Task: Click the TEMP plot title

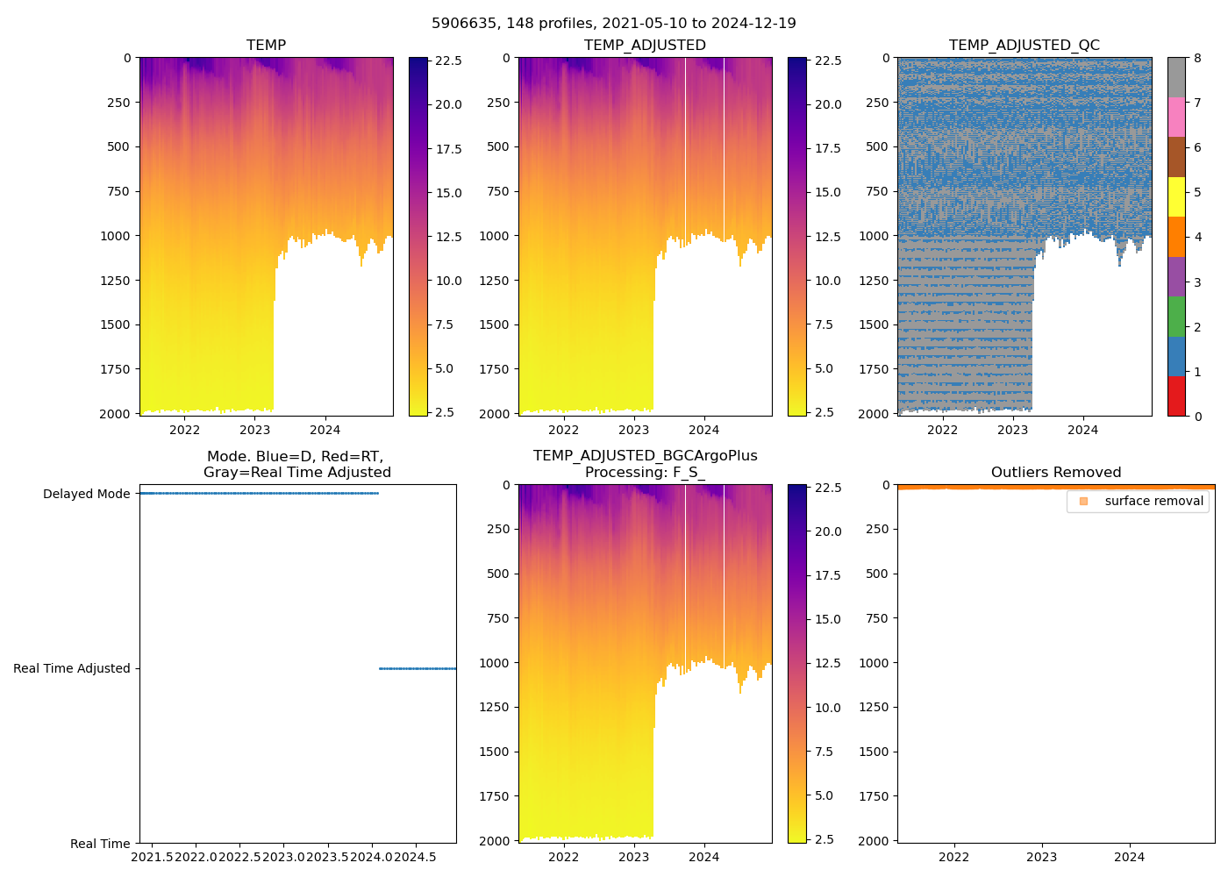Action: [x=266, y=46]
